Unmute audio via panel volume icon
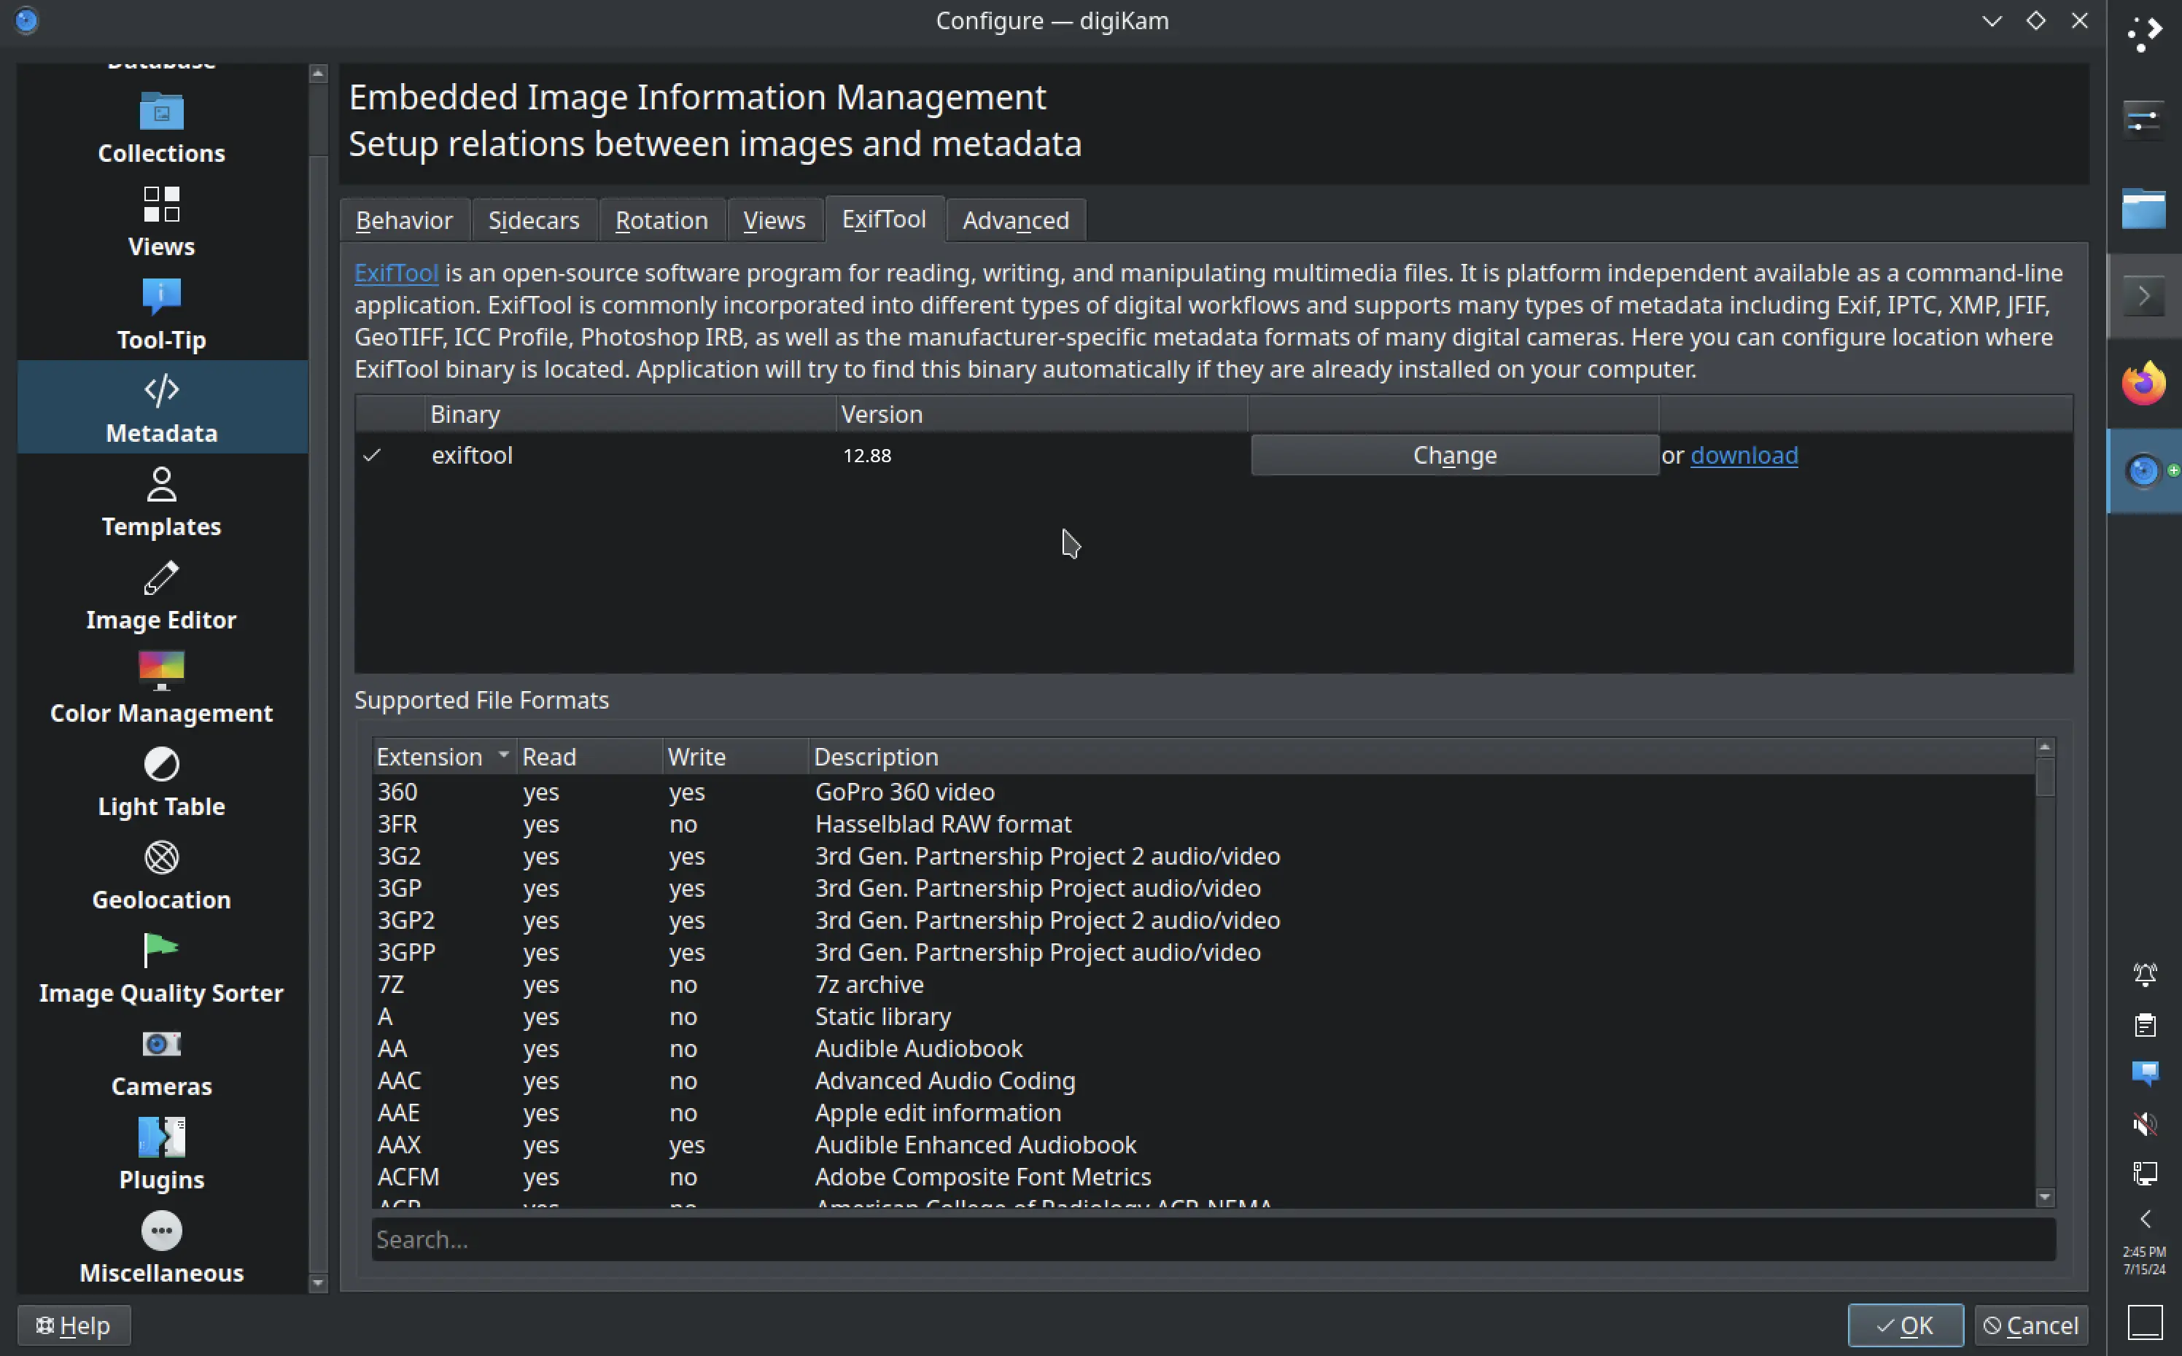This screenshot has width=2182, height=1356. coord(2144,1123)
